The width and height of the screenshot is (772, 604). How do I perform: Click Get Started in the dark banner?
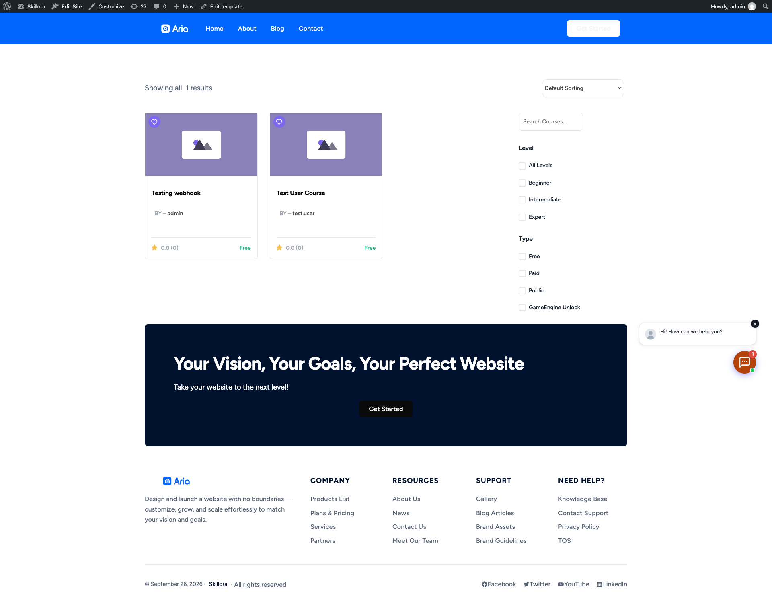point(386,409)
